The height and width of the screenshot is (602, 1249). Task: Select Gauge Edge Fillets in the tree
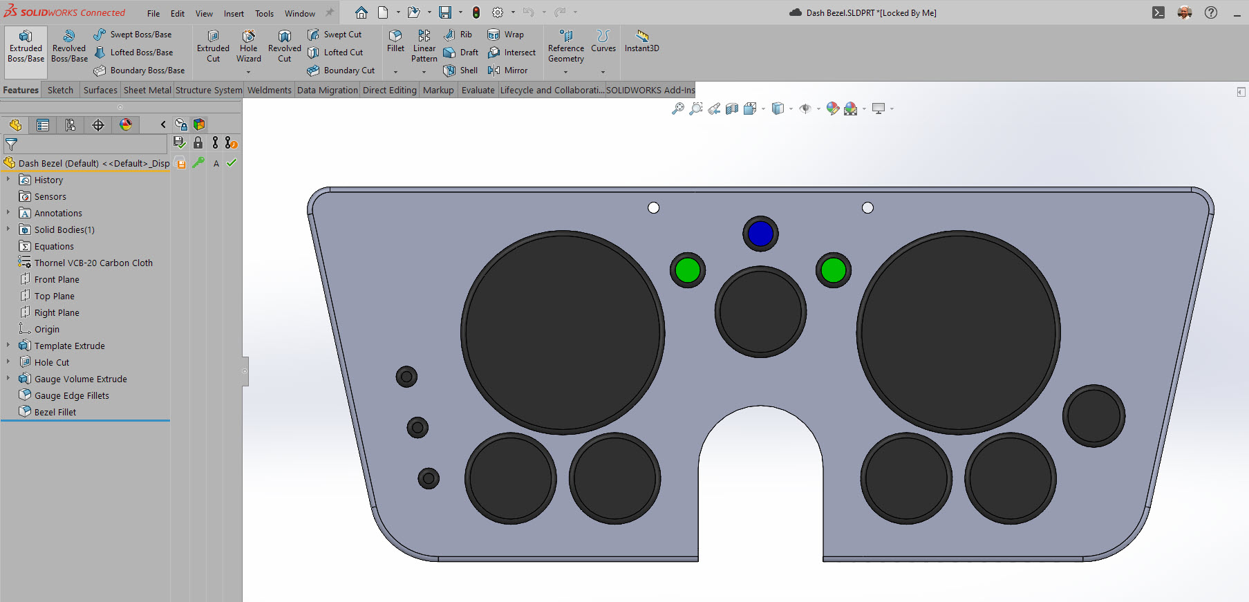click(x=71, y=395)
